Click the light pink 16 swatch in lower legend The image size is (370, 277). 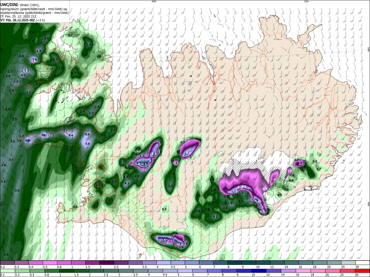pos(303,271)
